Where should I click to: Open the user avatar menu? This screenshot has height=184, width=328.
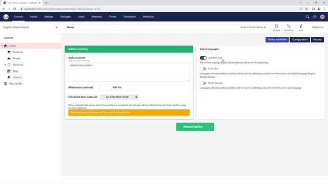click(x=322, y=17)
